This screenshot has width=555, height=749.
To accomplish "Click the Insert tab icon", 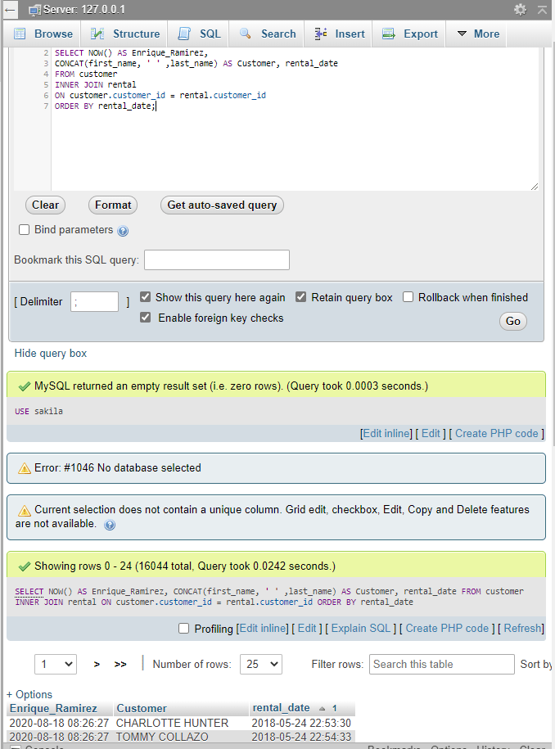I will click(321, 34).
